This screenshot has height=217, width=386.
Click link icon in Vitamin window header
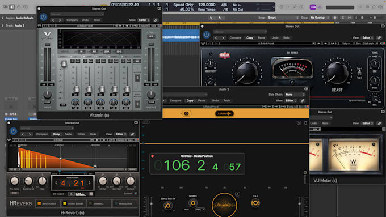click(x=156, y=20)
